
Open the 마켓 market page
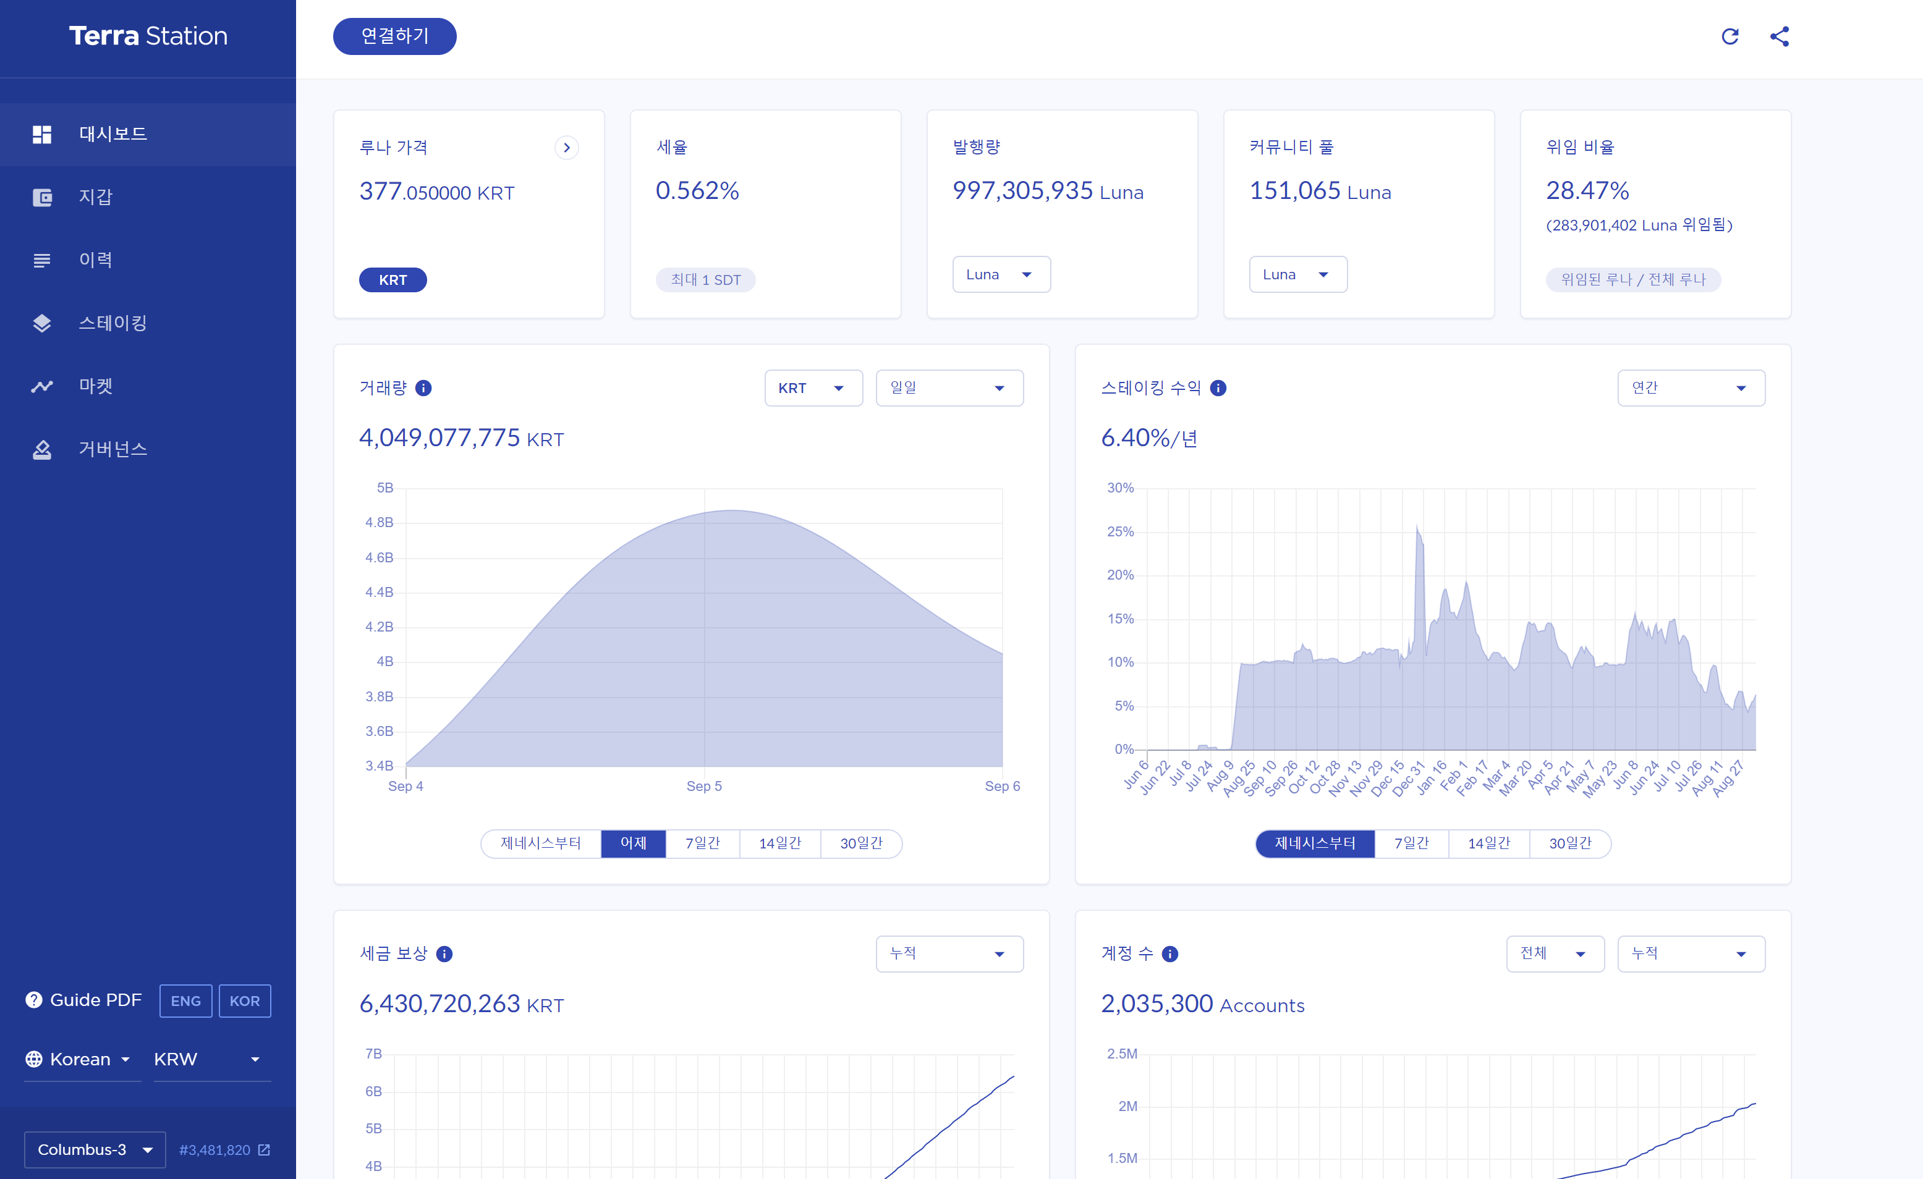(148, 386)
